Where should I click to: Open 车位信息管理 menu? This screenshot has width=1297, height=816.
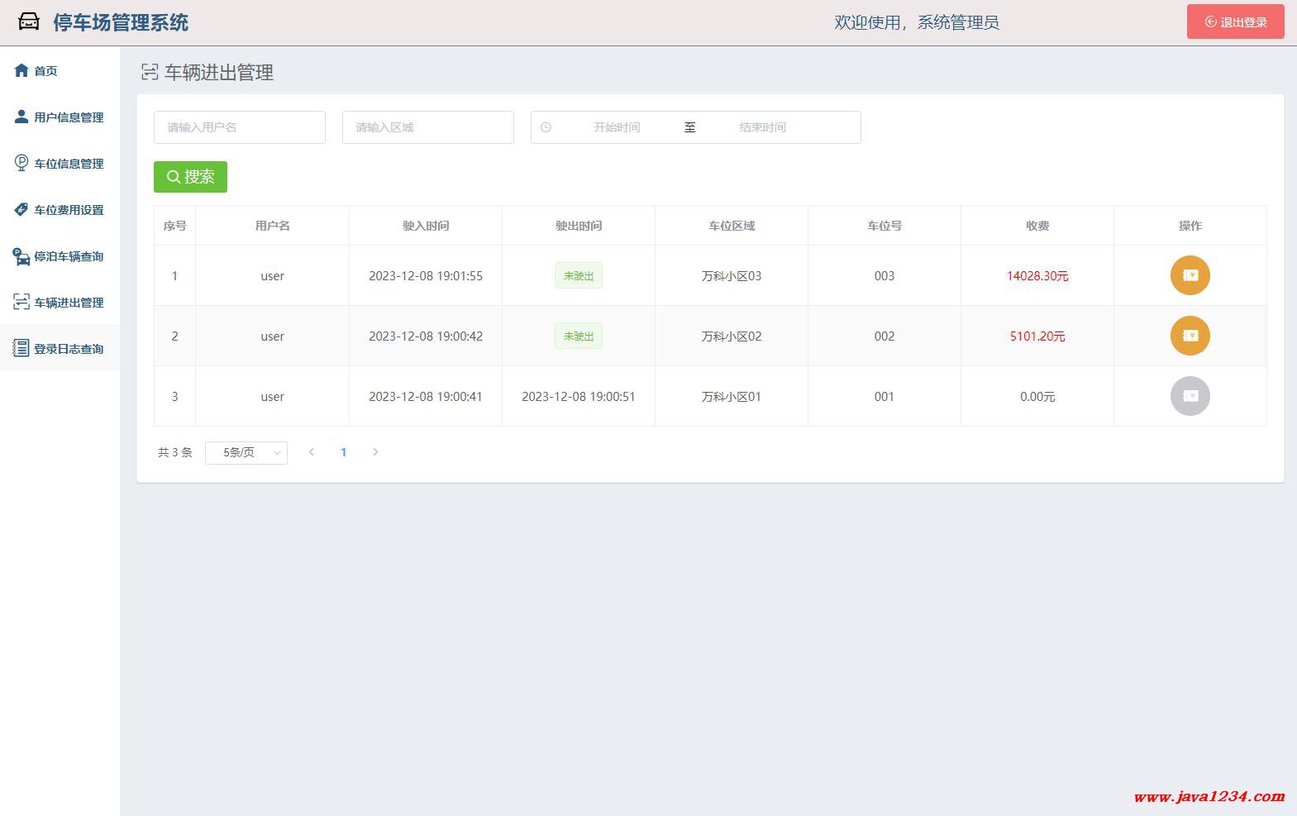point(60,164)
